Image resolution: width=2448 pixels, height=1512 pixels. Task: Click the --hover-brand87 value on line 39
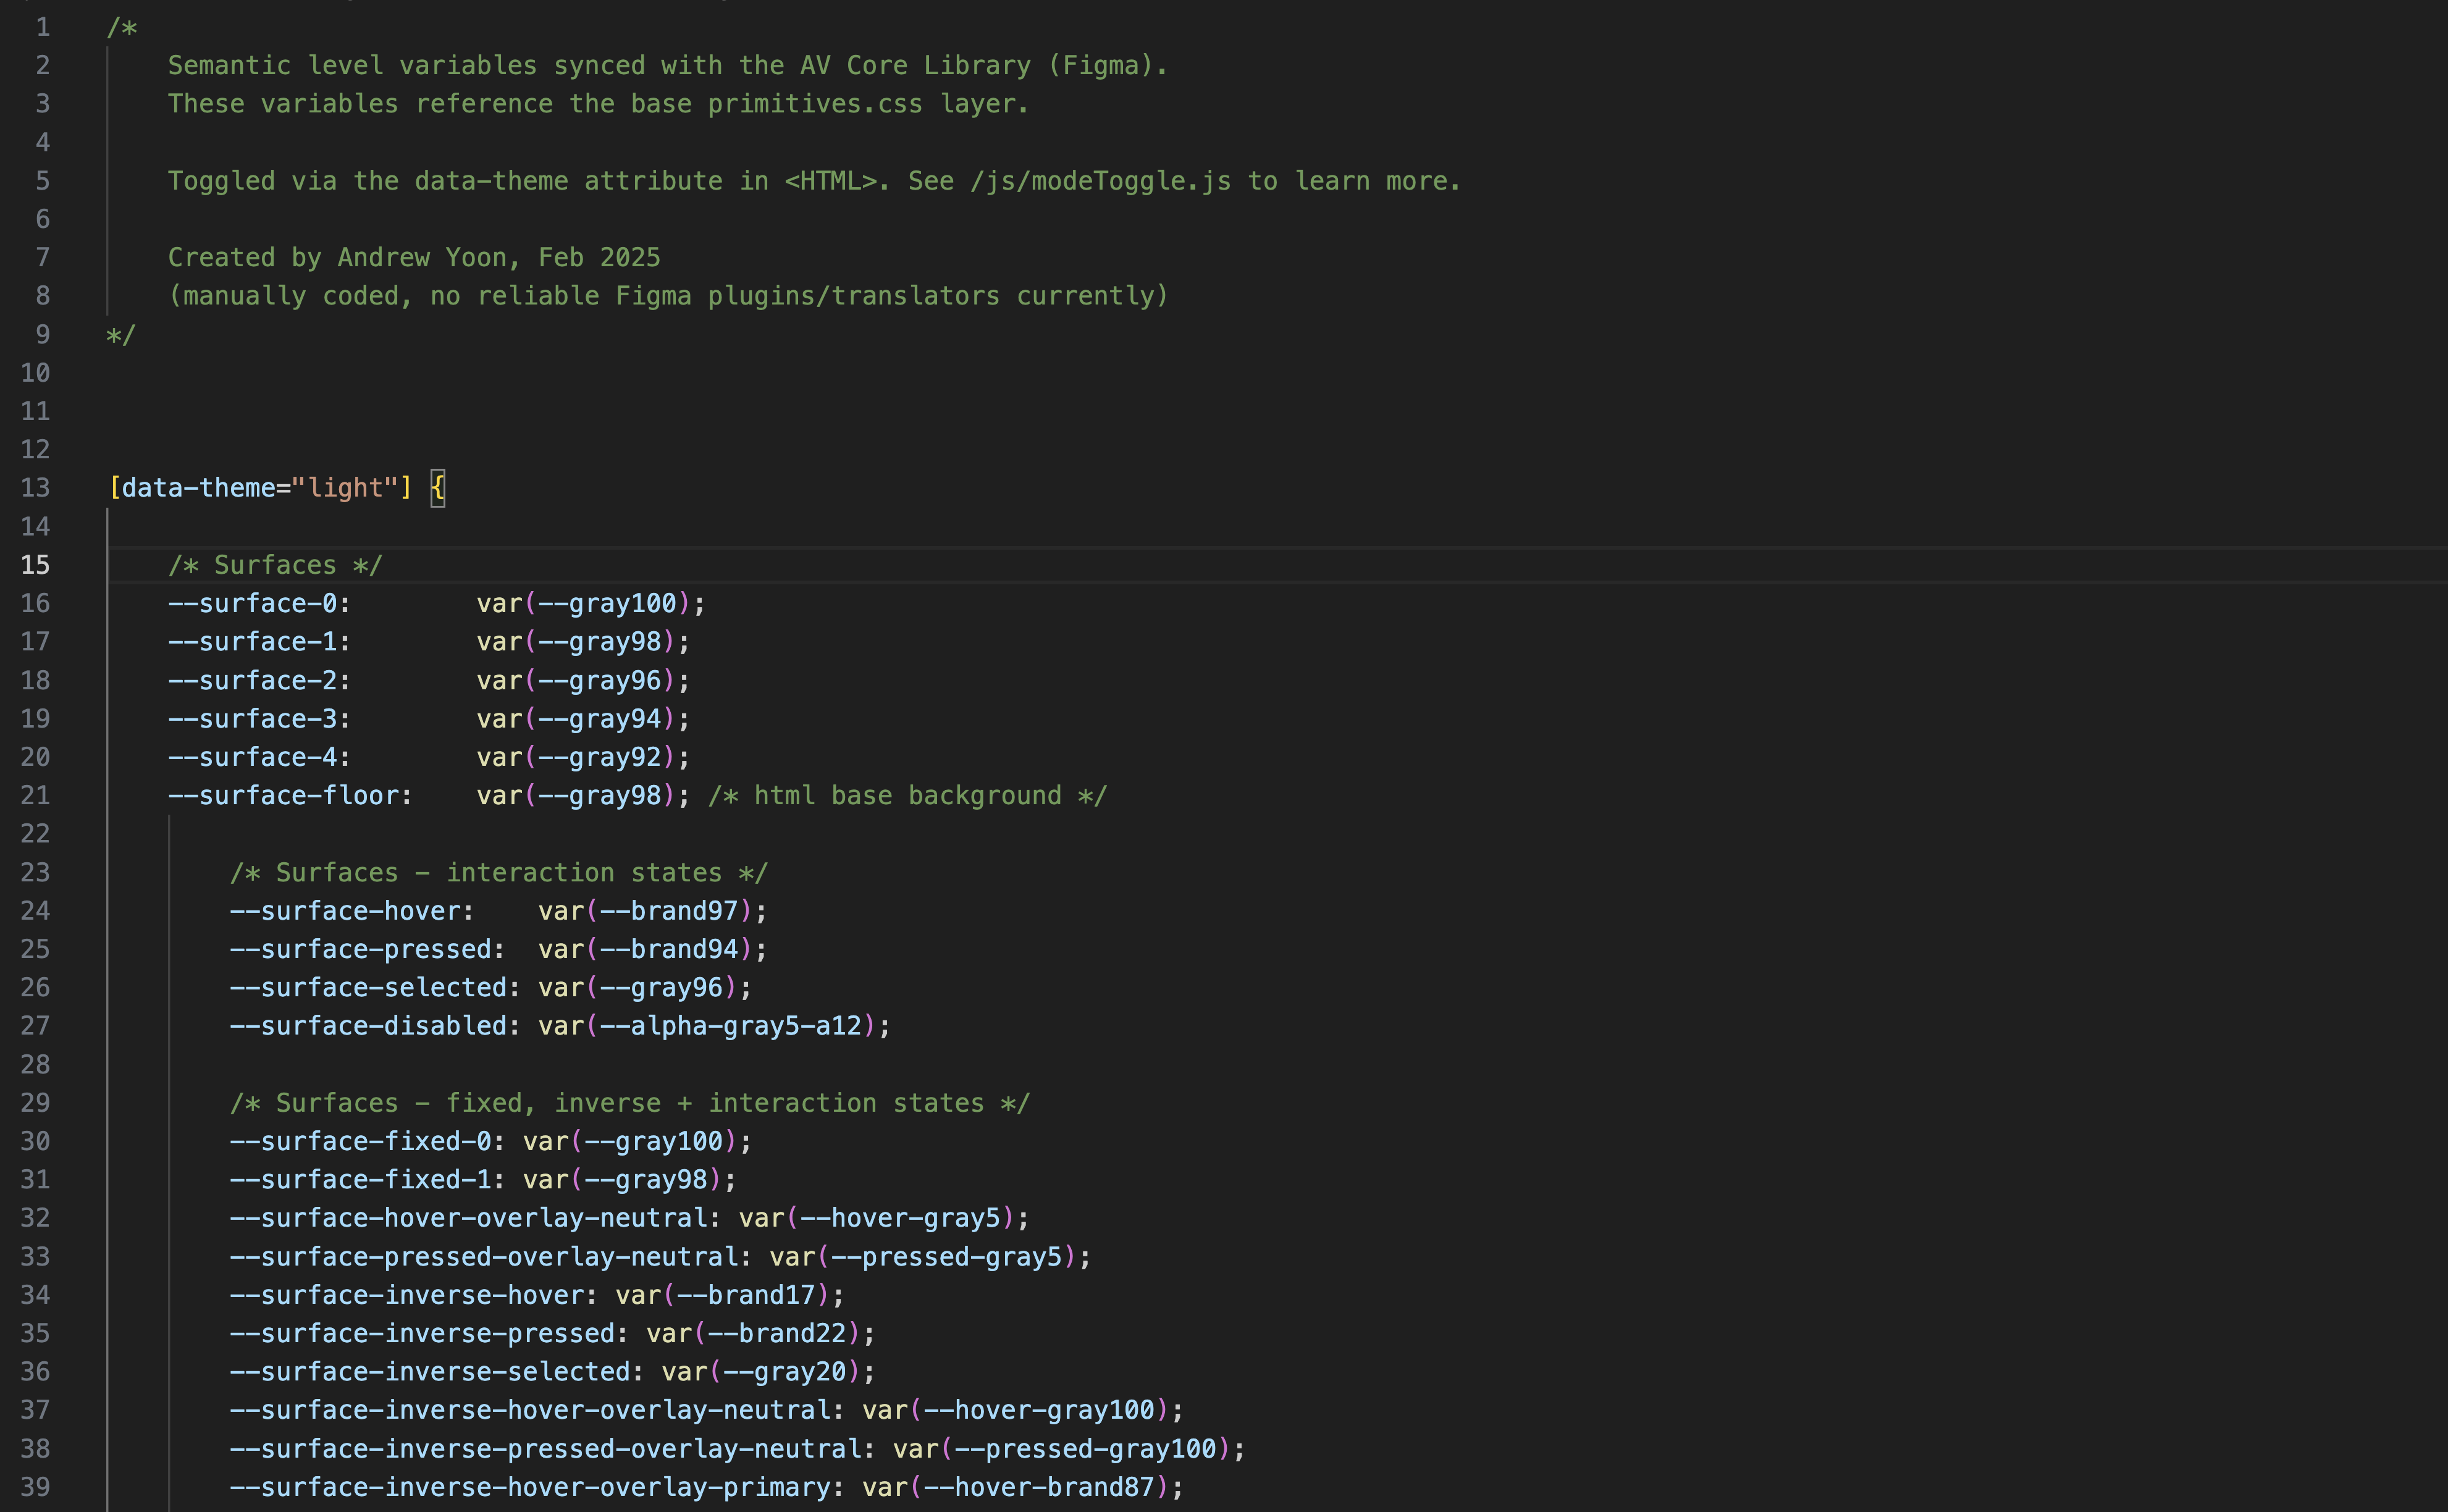1039,1487
